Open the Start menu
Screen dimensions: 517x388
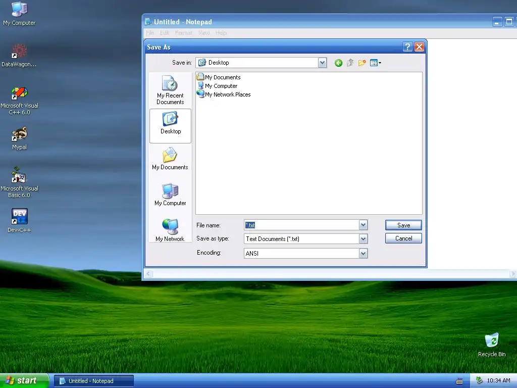[24, 380]
